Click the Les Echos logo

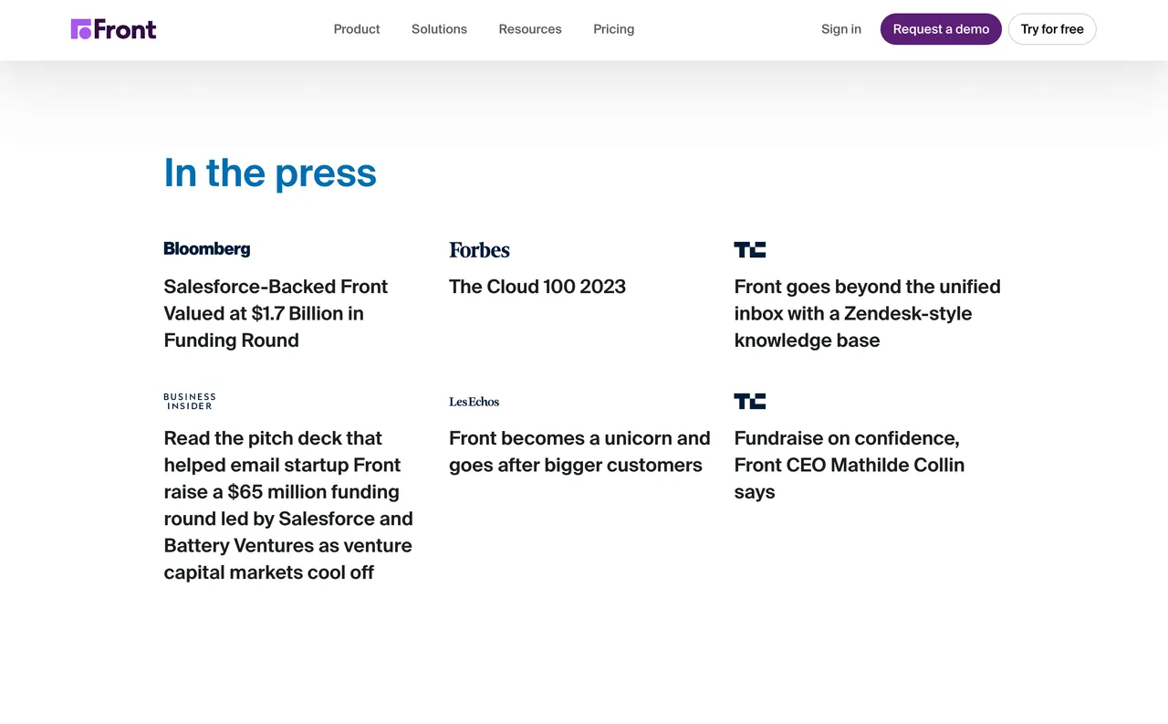(x=474, y=402)
